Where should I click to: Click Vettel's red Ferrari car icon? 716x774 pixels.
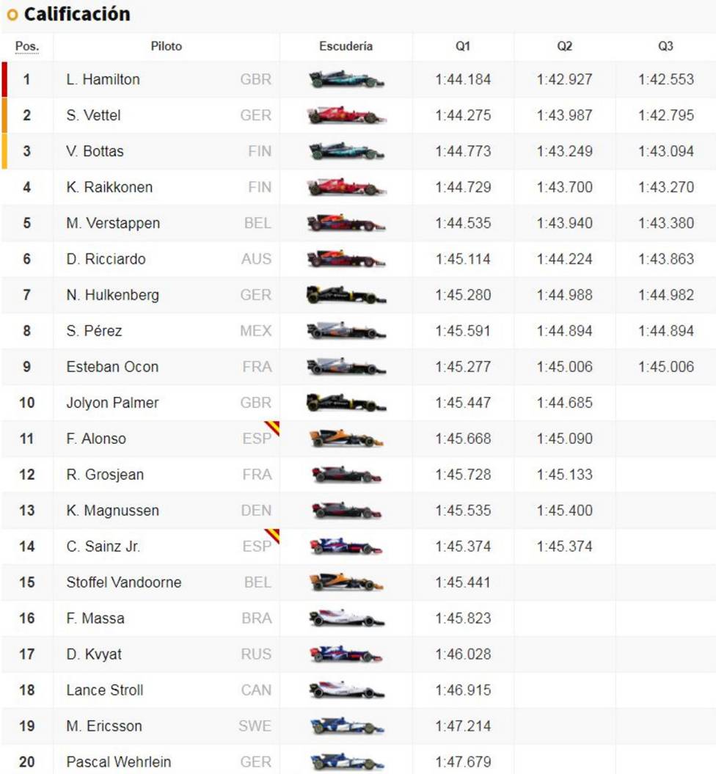pyautogui.click(x=346, y=115)
